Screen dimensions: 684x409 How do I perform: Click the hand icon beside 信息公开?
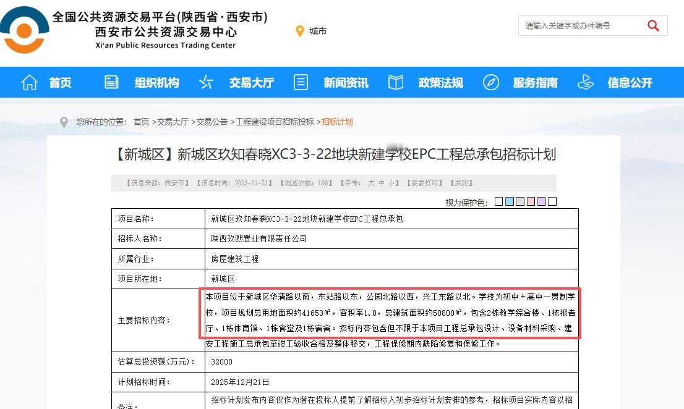[x=586, y=82]
